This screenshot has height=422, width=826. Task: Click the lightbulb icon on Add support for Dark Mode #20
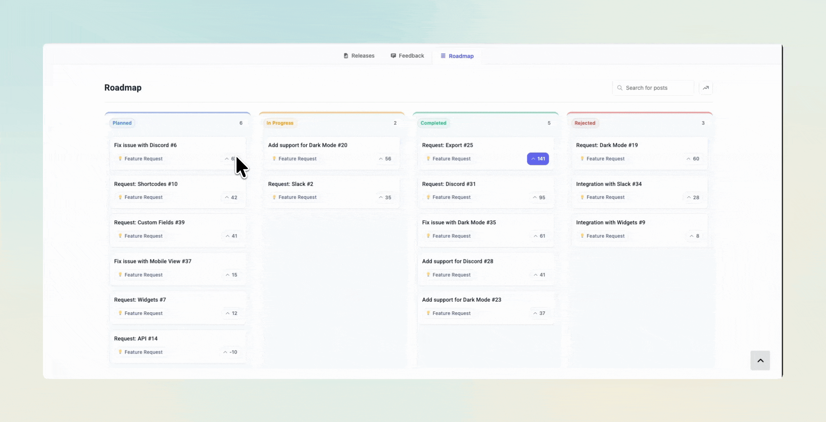point(274,159)
